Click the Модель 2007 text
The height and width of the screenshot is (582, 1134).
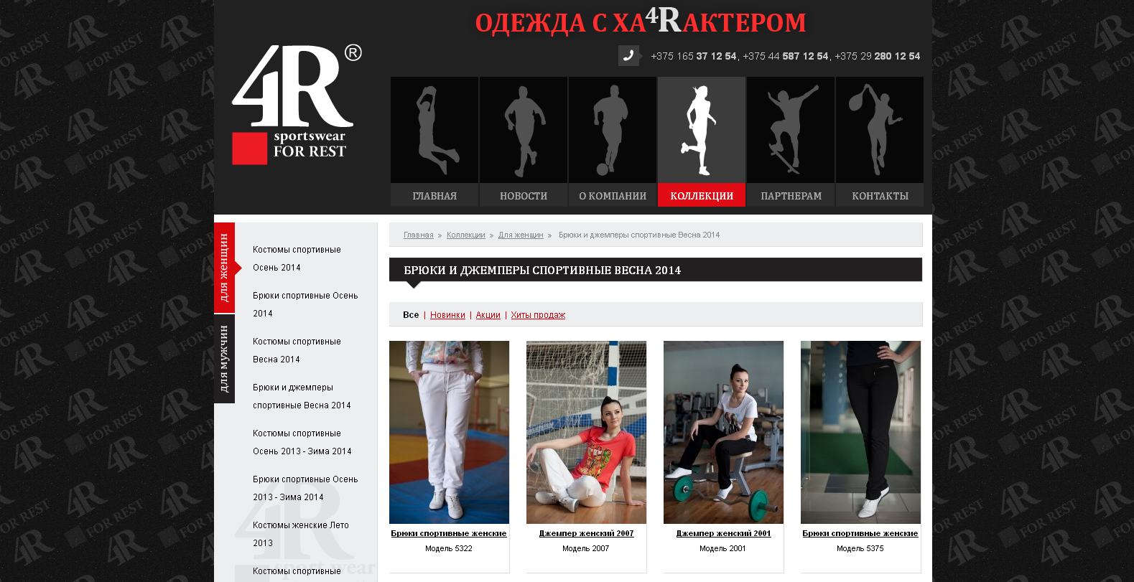586,548
